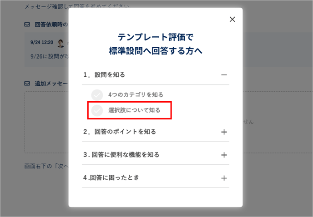Close the テンプレート評価 guide dialog
313x217 pixels.
click(232, 19)
